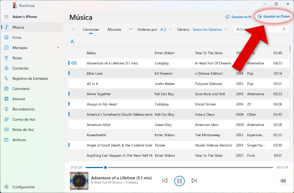Click the volume speaker icon
The width and height of the screenshot is (294, 193).
283,181
